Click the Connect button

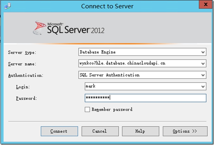coord(59,131)
